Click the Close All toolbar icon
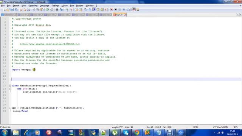The image size is (242, 136). point(25,9)
